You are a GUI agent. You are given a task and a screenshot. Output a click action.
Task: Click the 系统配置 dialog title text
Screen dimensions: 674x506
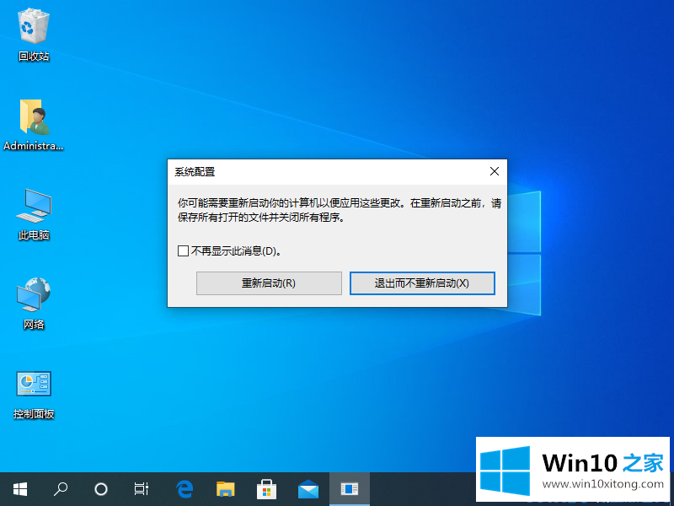pyautogui.click(x=195, y=172)
